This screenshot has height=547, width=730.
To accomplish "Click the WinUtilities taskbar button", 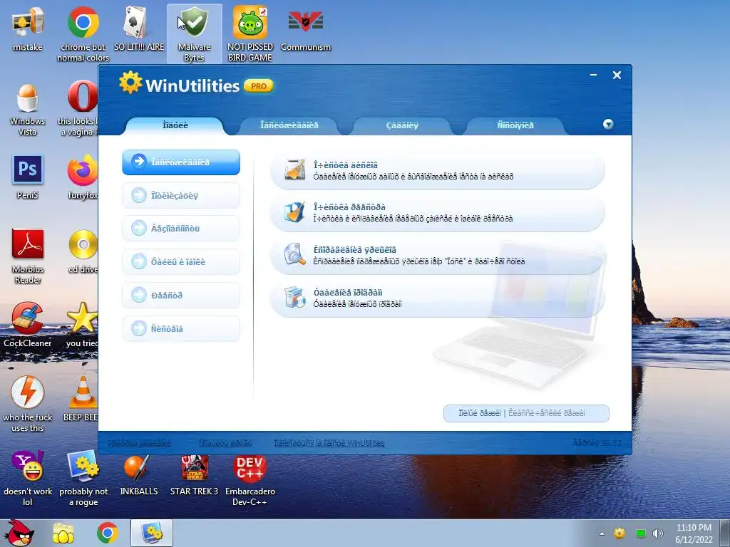I will [152, 533].
